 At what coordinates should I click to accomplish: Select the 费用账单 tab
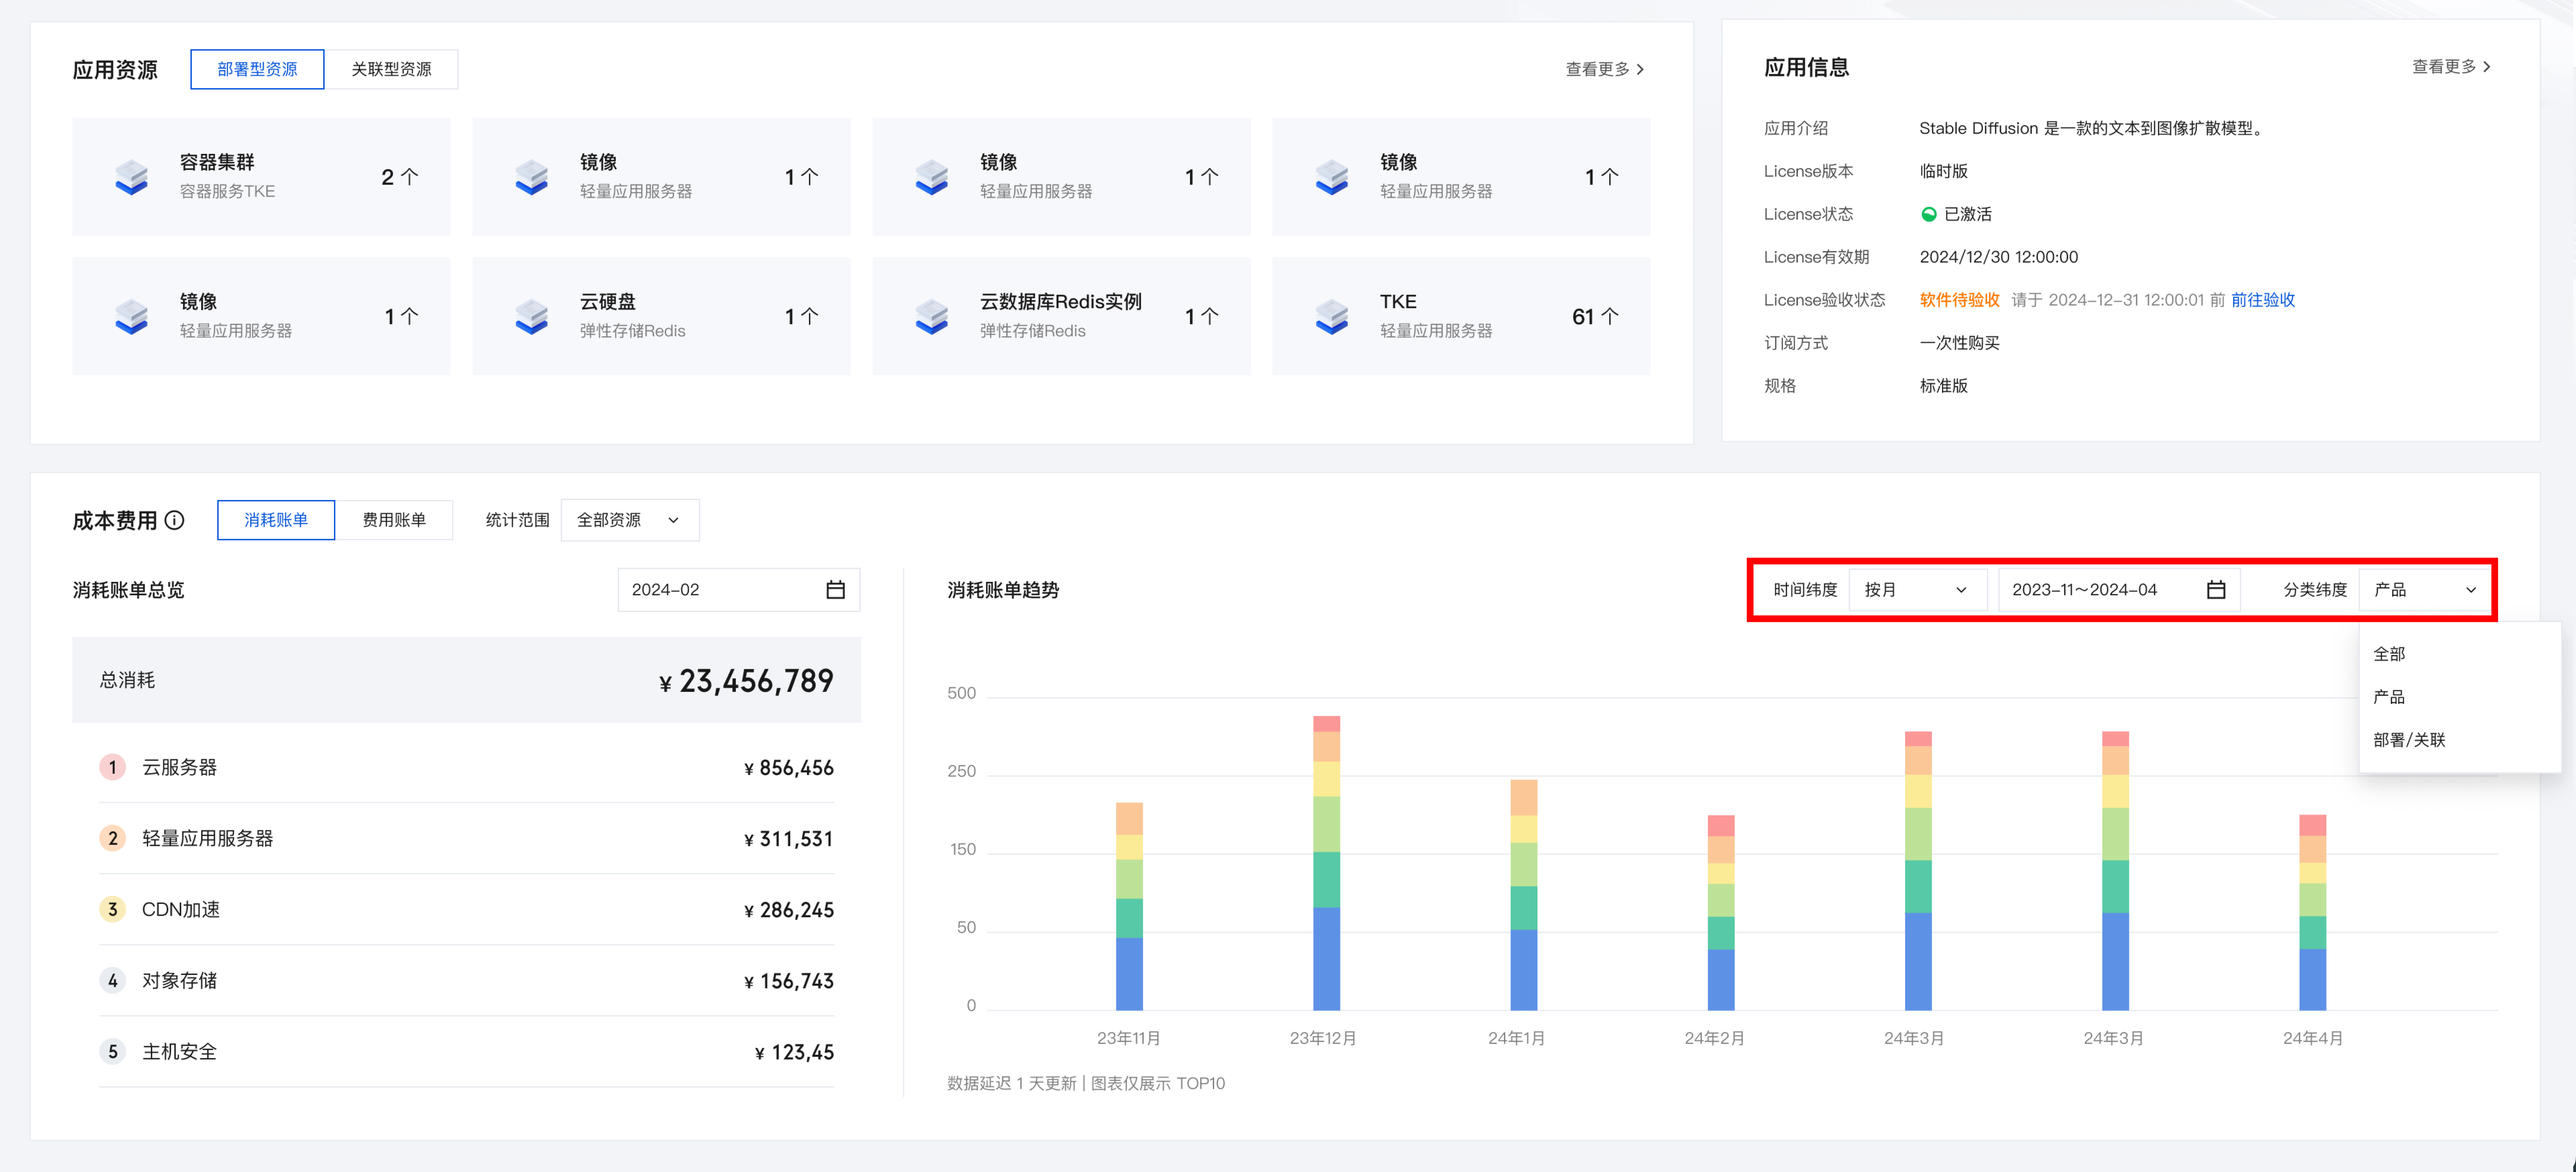pos(394,520)
